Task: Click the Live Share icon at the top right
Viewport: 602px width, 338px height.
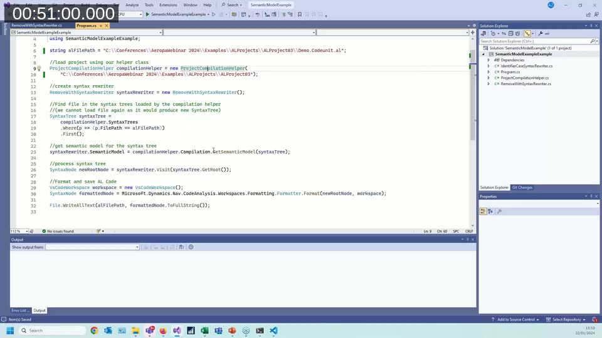Action: [588, 14]
